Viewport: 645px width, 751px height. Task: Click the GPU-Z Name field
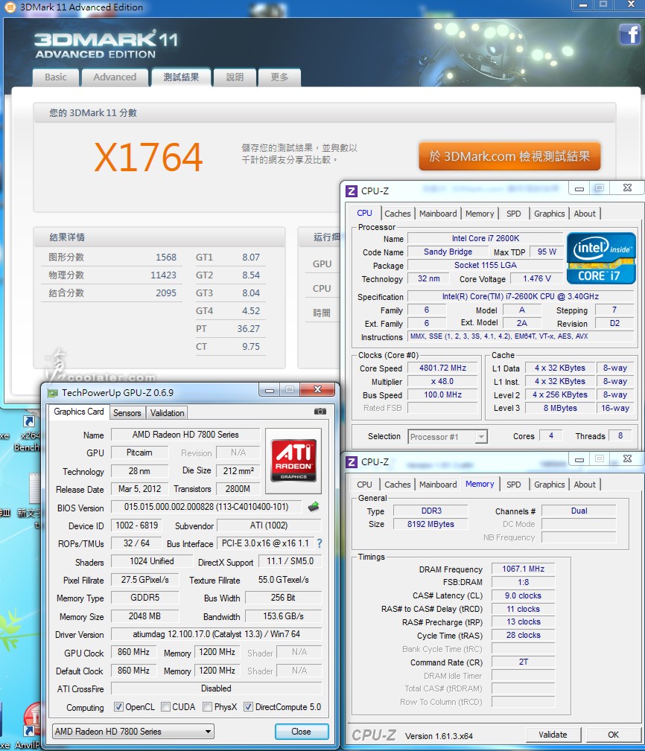pyautogui.click(x=185, y=435)
